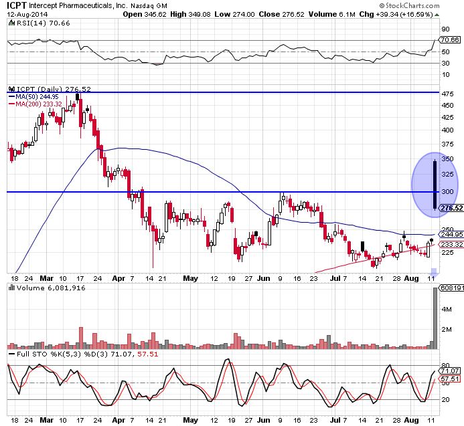
Task: Click the 70.66 RSI value tag
Action: click(450, 39)
